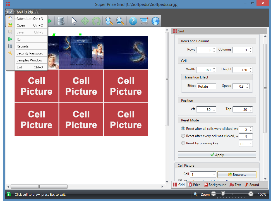
Task: Click the first reset wait seconds field
Action: coord(246,129)
